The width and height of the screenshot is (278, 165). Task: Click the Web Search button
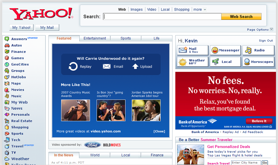tap(241, 16)
